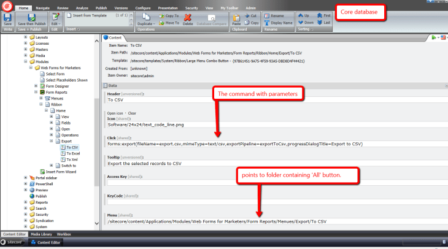Click the Clear icon link
The height and width of the screenshot is (249, 448).
pyautogui.click(x=132, y=113)
